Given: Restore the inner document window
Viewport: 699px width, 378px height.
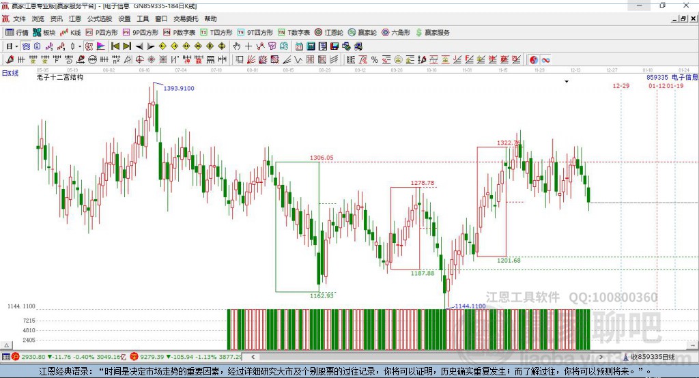Looking at the screenshot, I should [683, 18].
